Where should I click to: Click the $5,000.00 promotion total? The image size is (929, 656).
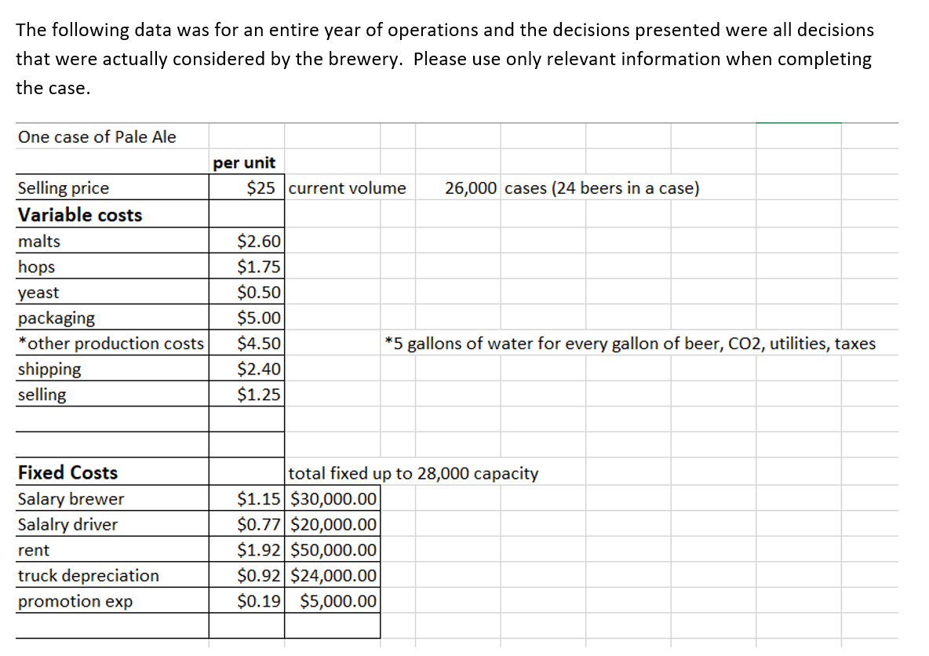pos(338,602)
